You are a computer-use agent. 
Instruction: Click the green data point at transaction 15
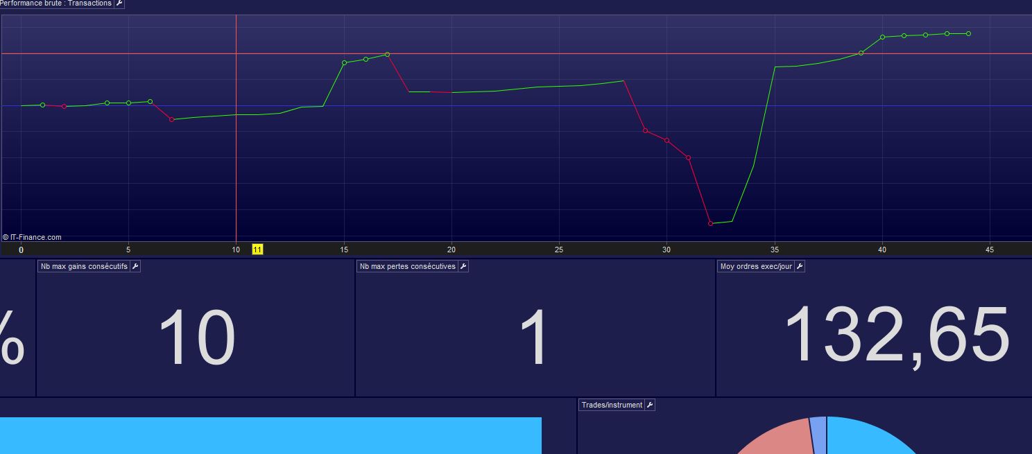(344, 62)
